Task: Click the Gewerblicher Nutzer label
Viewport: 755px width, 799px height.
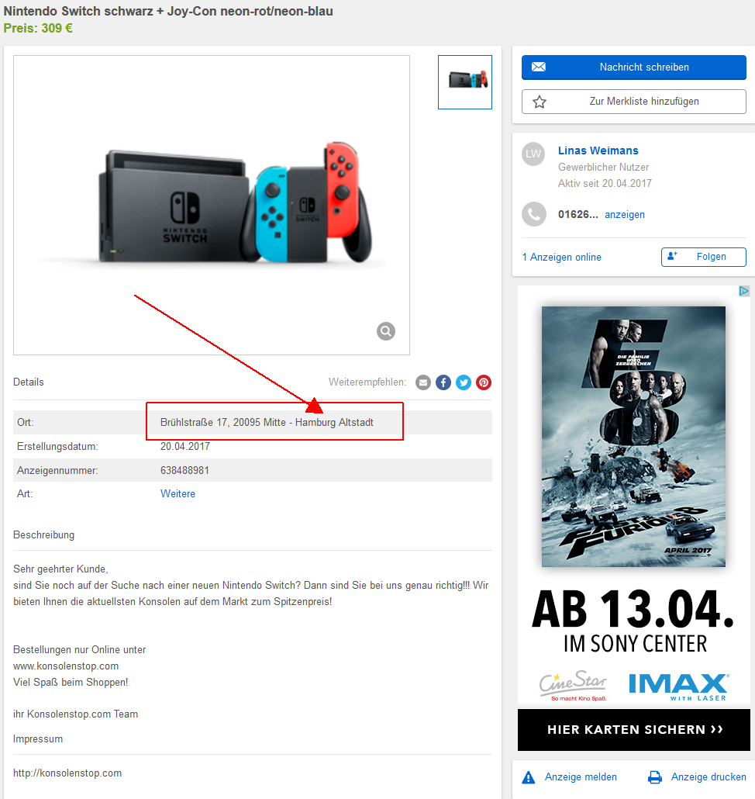Action: click(603, 167)
